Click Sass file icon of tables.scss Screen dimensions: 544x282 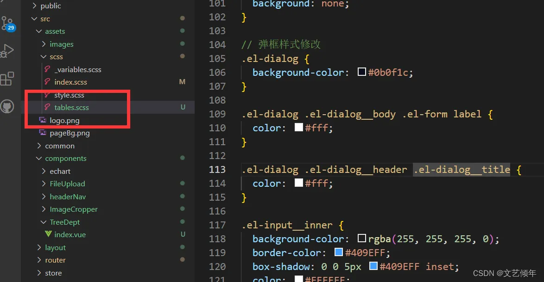pos(48,107)
